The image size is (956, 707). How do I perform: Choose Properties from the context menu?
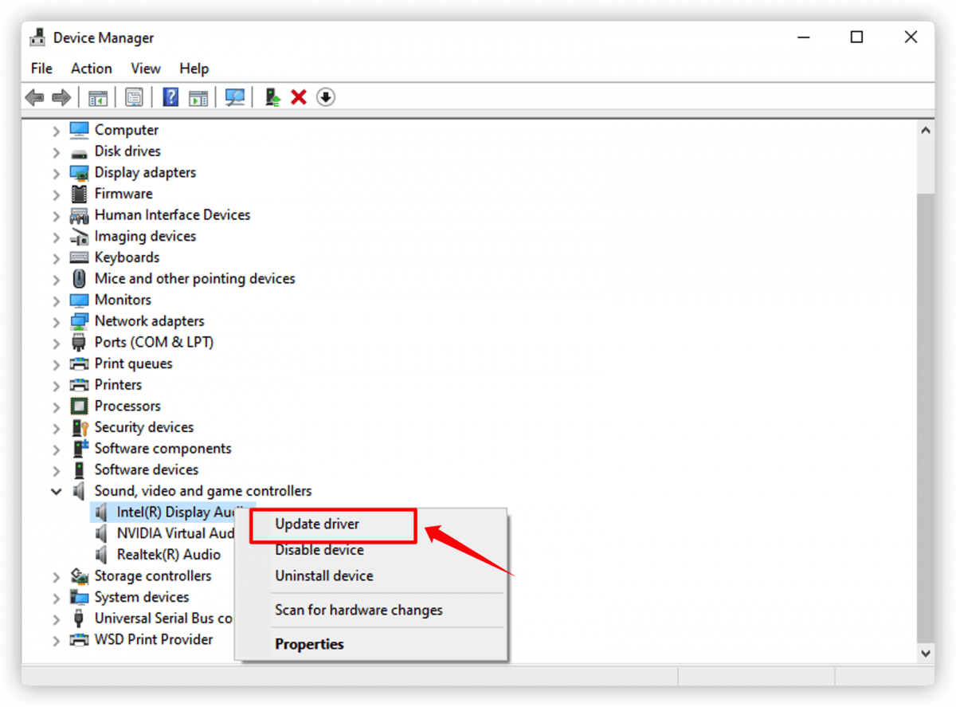pyautogui.click(x=309, y=644)
